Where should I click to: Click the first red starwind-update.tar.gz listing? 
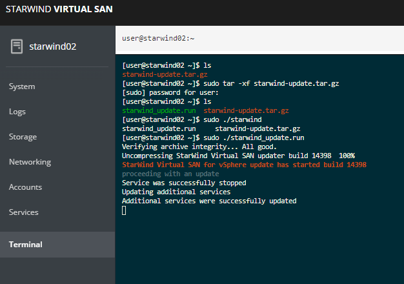[165, 74]
